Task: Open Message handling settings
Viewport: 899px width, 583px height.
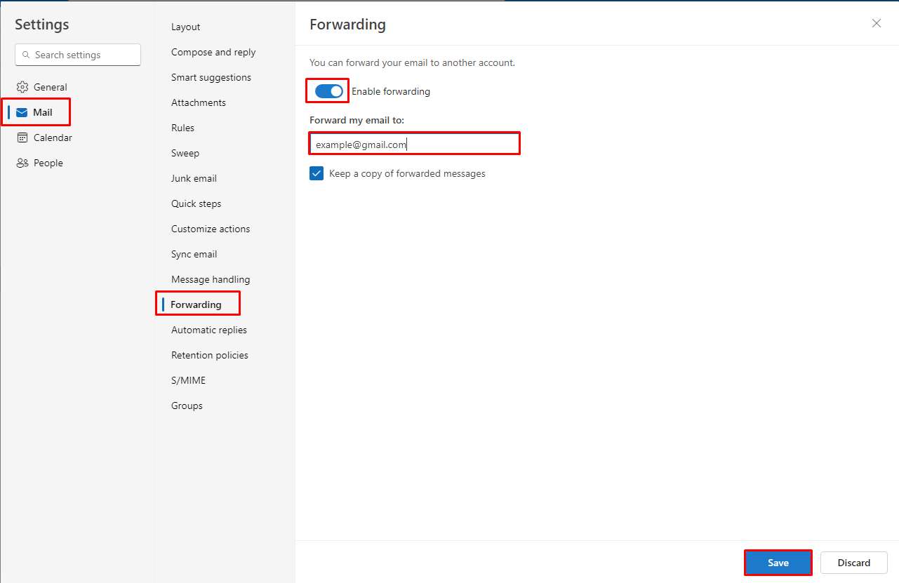Action: (211, 279)
